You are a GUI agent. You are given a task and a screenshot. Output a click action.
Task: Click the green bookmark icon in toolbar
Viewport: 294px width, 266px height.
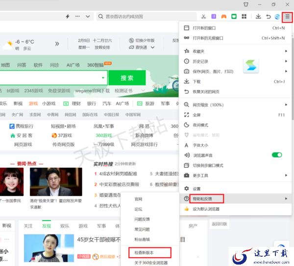pos(234,17)
